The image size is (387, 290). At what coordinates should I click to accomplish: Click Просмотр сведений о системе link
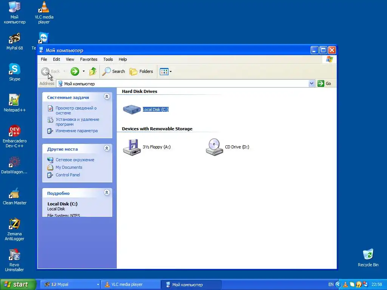point(76,111)
